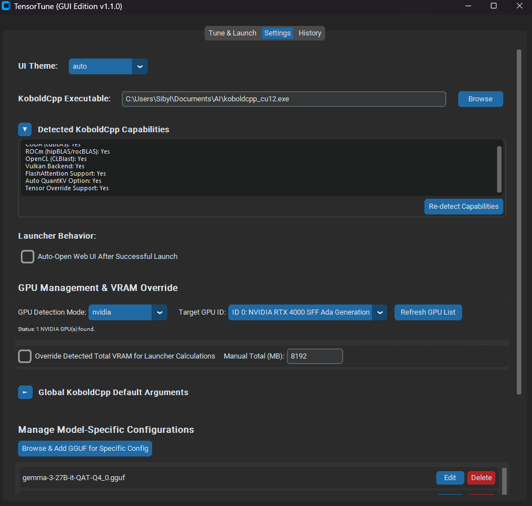The height and width of the screenshot is (506, 532).
Task: Maximize the TensorTune window
Action: [x=494, y=6]
